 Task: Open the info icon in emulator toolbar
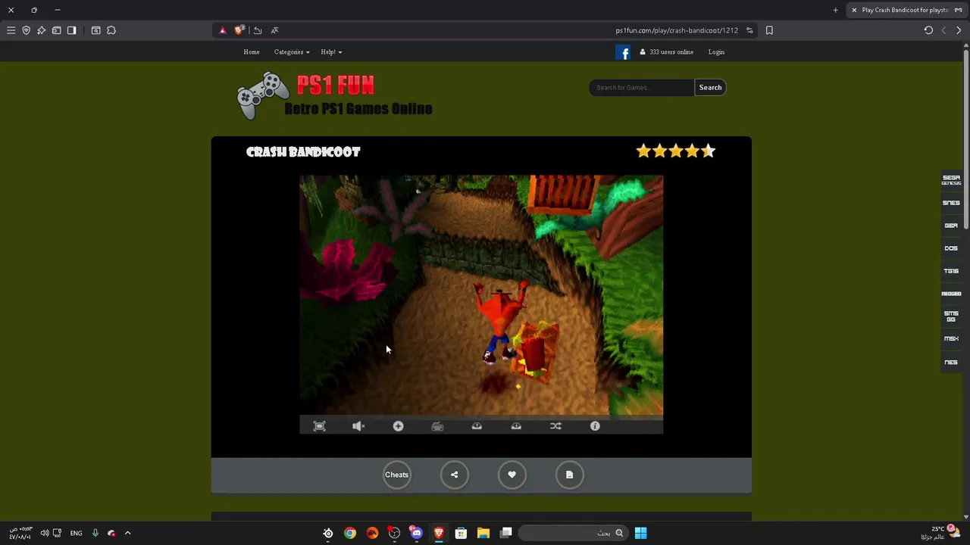[595, 426]
